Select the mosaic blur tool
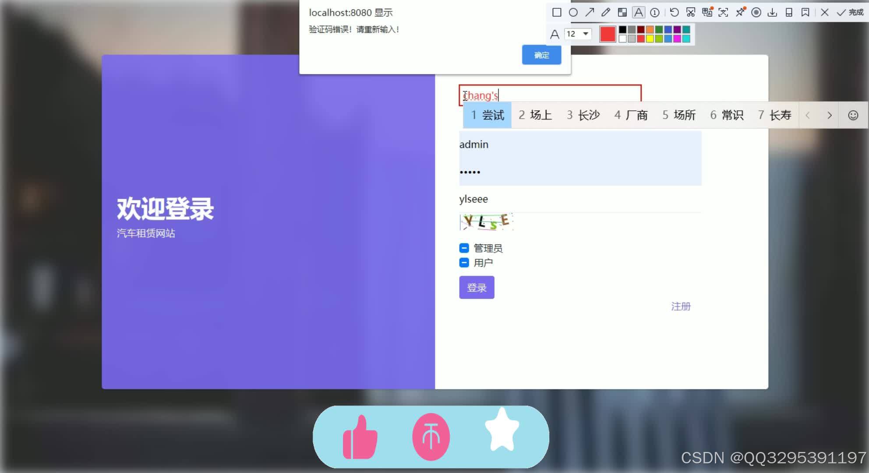 (x=622, y=12)
